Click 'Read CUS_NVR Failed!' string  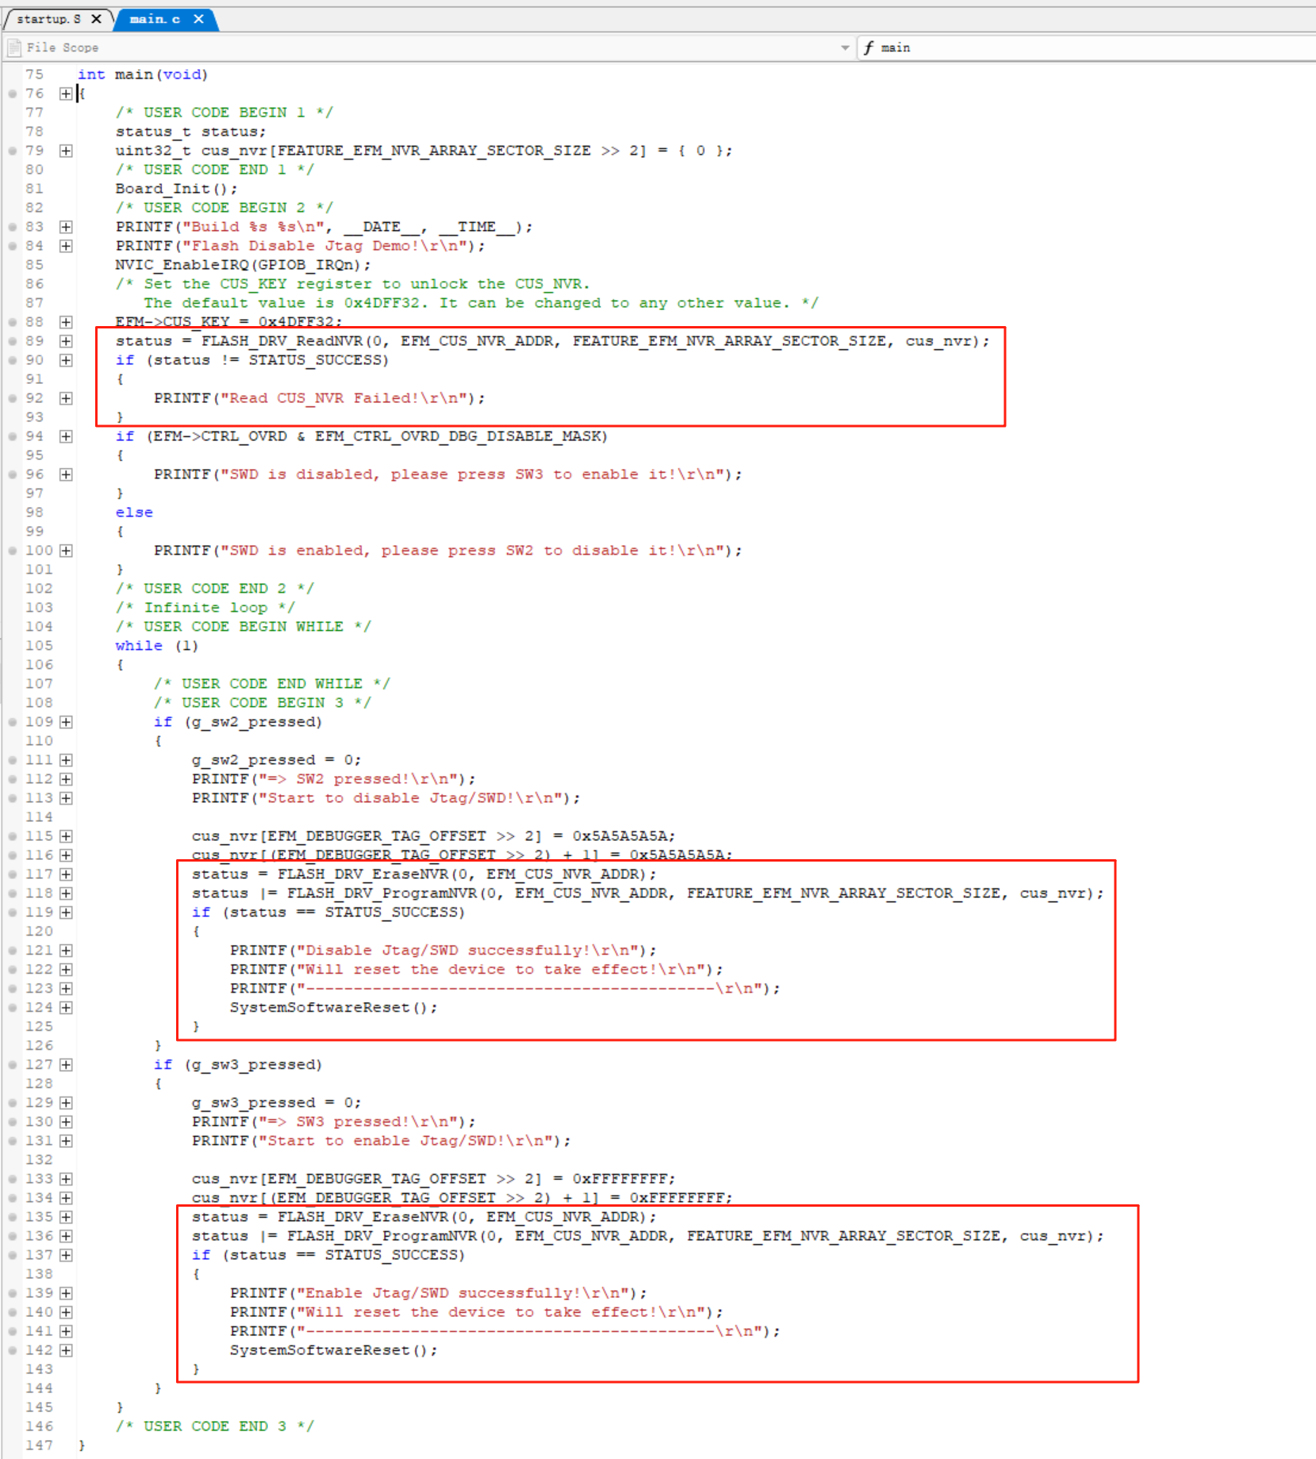point(344,398)
